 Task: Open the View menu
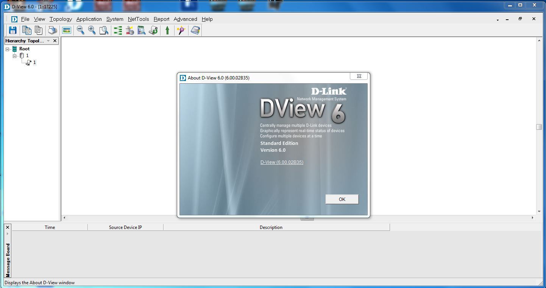[39, 19]
